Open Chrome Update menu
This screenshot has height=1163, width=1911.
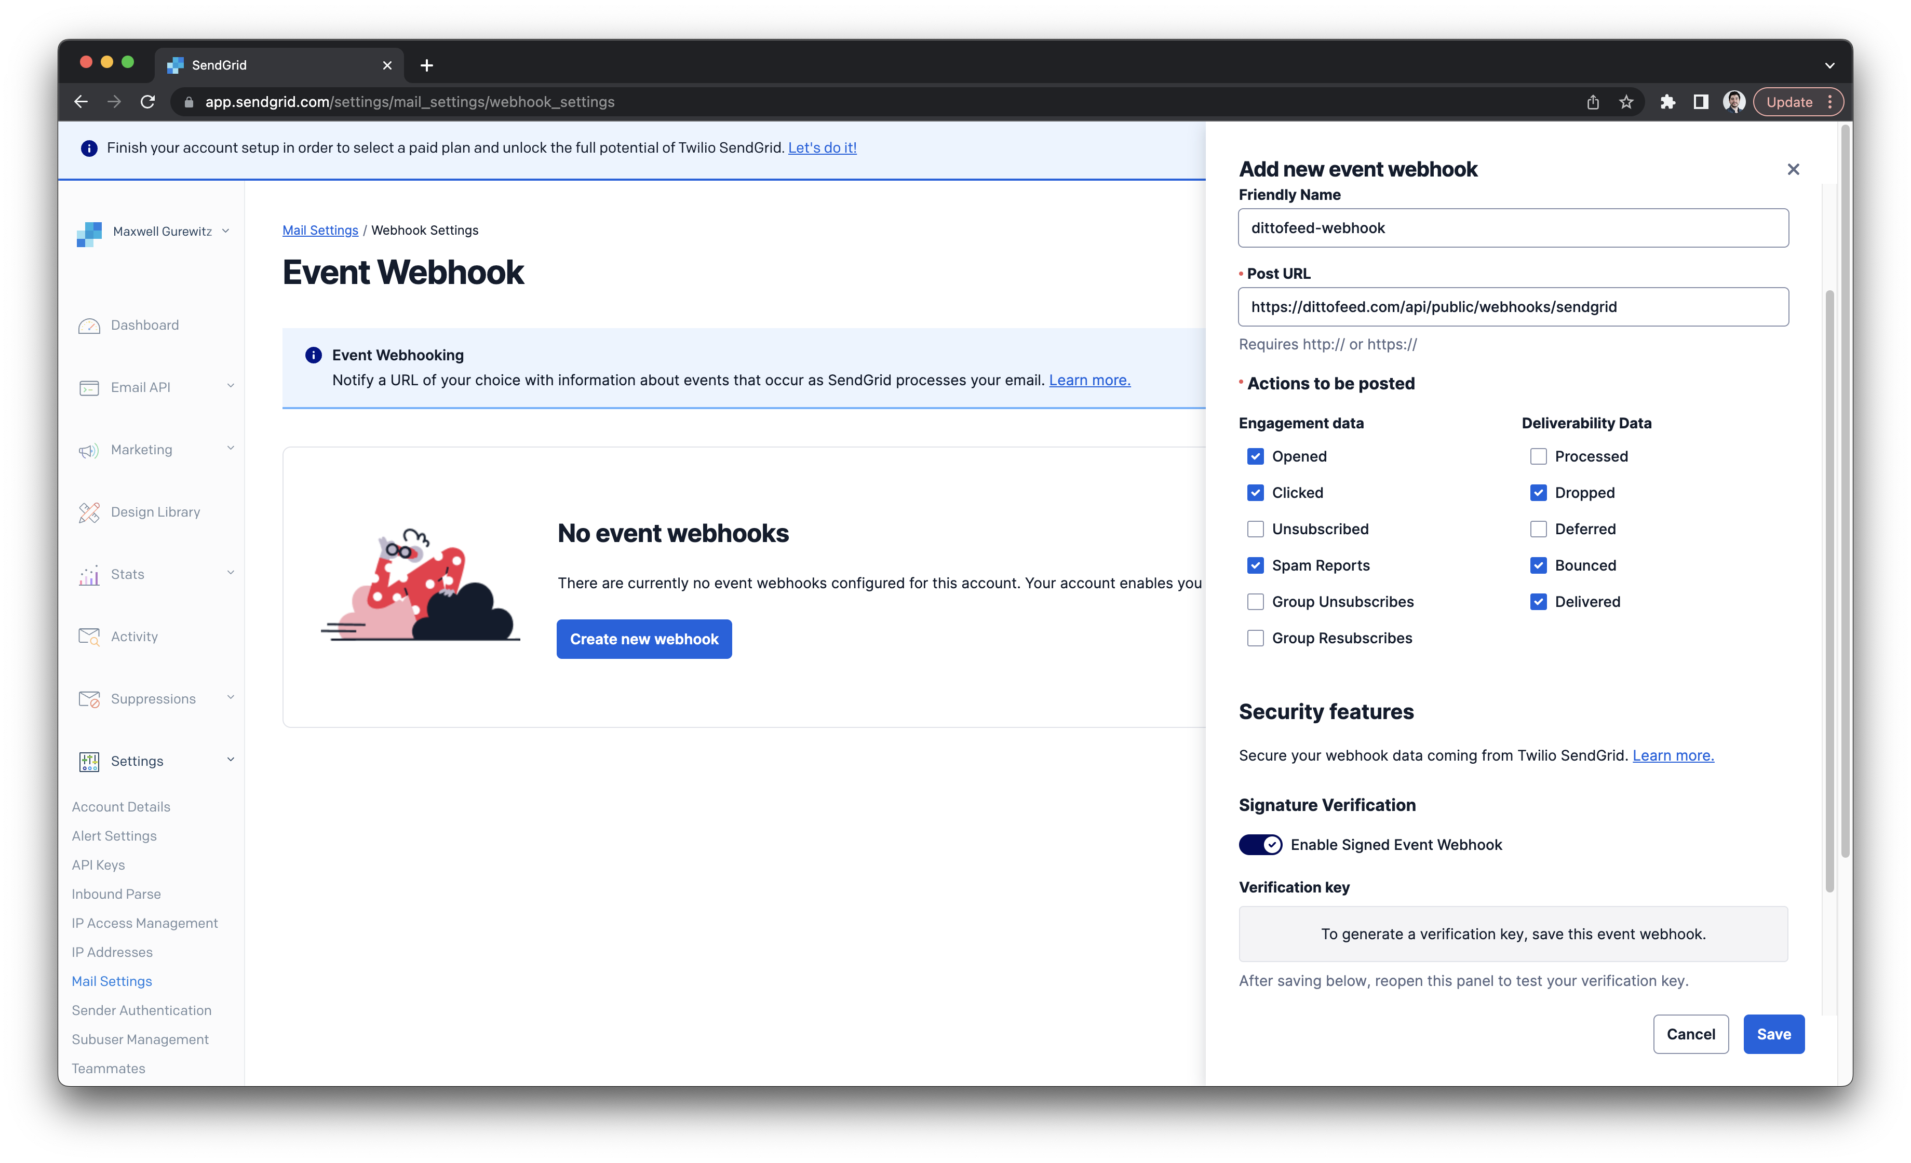(x=1798, y=102)
